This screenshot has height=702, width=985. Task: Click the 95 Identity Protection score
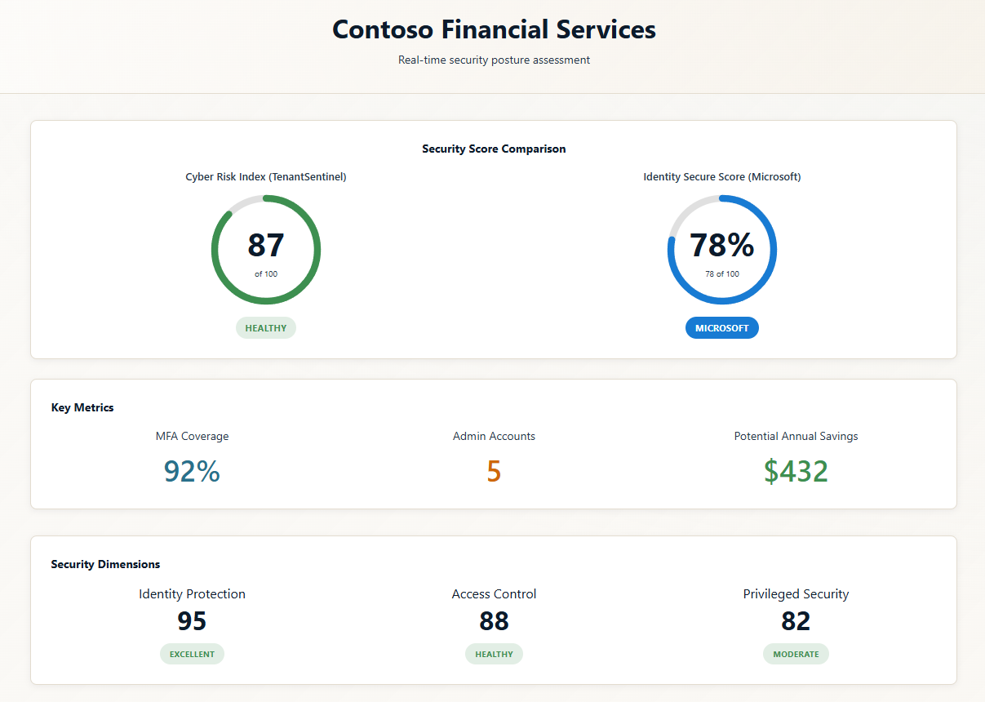[192, 621]
